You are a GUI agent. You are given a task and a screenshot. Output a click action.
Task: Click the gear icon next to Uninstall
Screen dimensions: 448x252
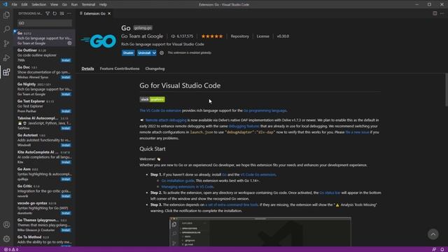tap(162, 53)
